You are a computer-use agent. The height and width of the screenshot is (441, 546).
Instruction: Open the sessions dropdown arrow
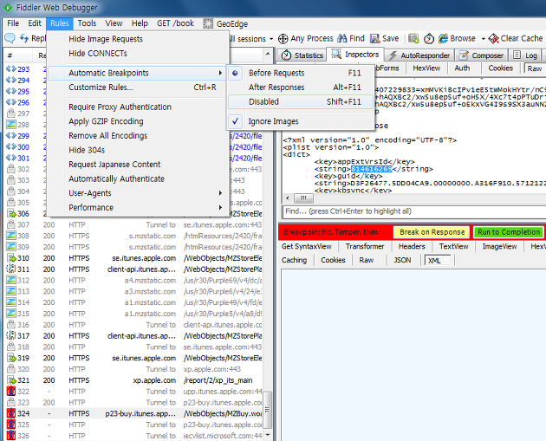pos(271,39)
